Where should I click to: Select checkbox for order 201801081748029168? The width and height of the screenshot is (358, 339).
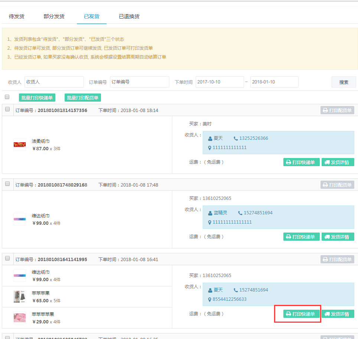[x=7, y=184]
